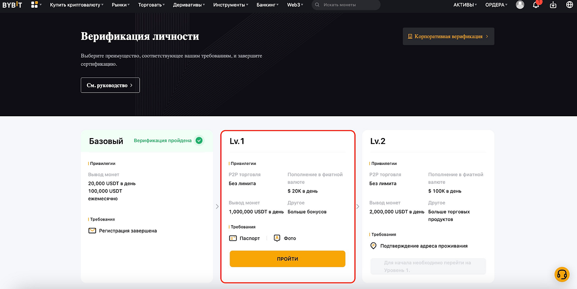Click the building icon in Корпоративная верификация

(x=410, y=36)
